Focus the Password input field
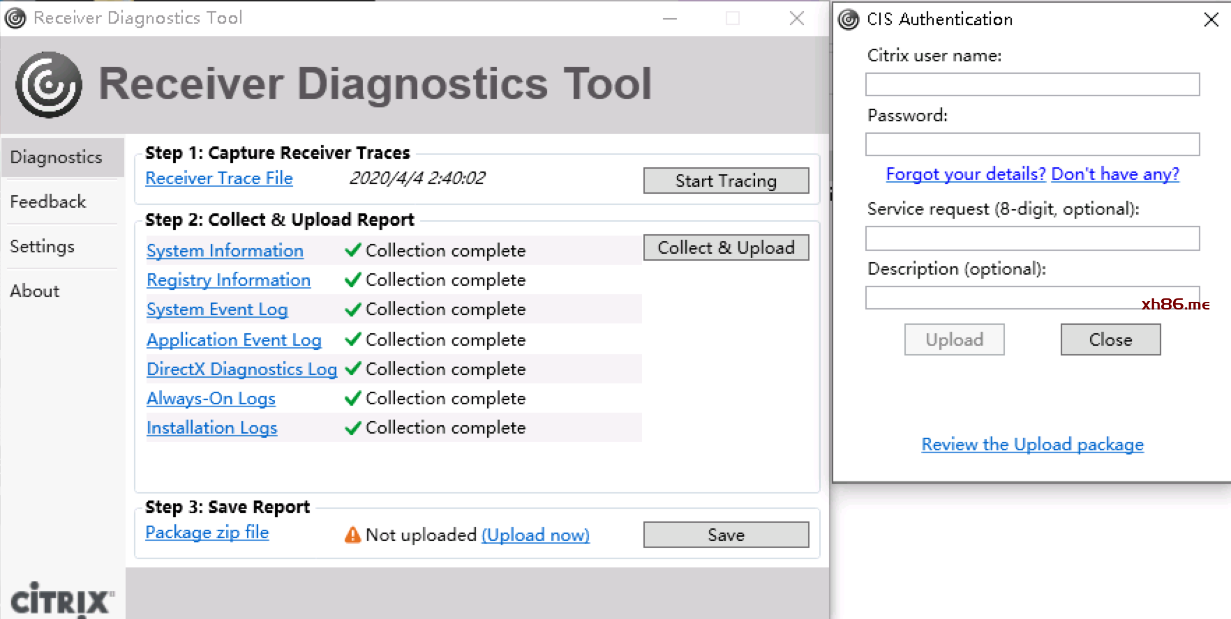 tap(1032, 144)
